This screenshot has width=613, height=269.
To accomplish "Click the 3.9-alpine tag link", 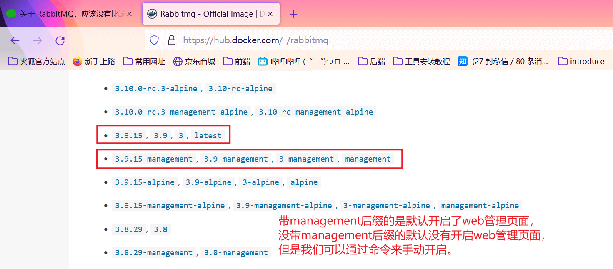I will click(208, 182).
